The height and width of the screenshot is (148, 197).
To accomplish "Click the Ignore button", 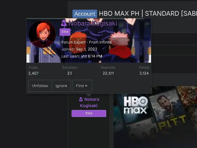I will click(61, 86).
